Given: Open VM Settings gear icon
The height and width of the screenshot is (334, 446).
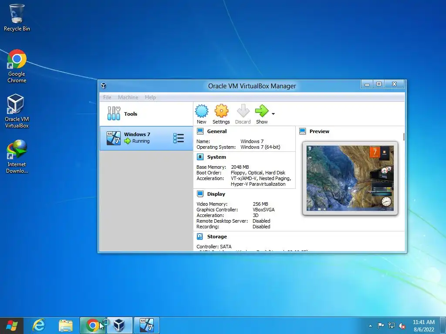Looking at the screenshot, I should click(221, 111).
